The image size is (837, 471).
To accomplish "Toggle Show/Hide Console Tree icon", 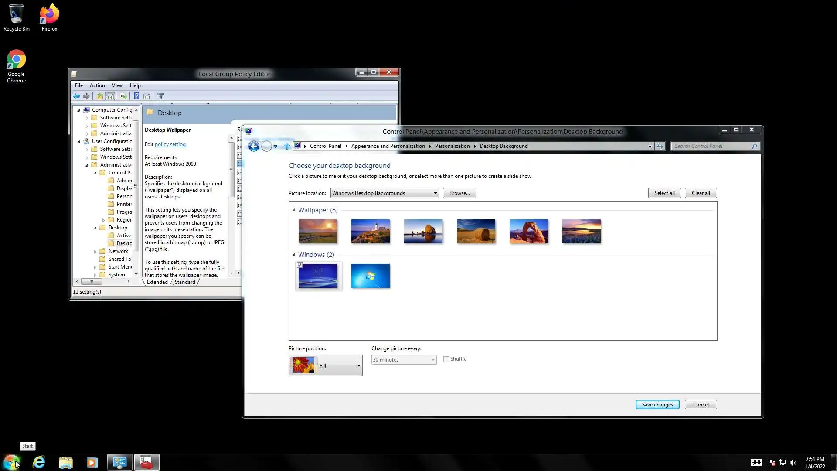I will [110, 96].
